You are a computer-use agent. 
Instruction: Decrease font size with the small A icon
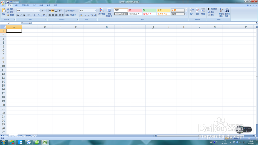[x=45, y=11]
